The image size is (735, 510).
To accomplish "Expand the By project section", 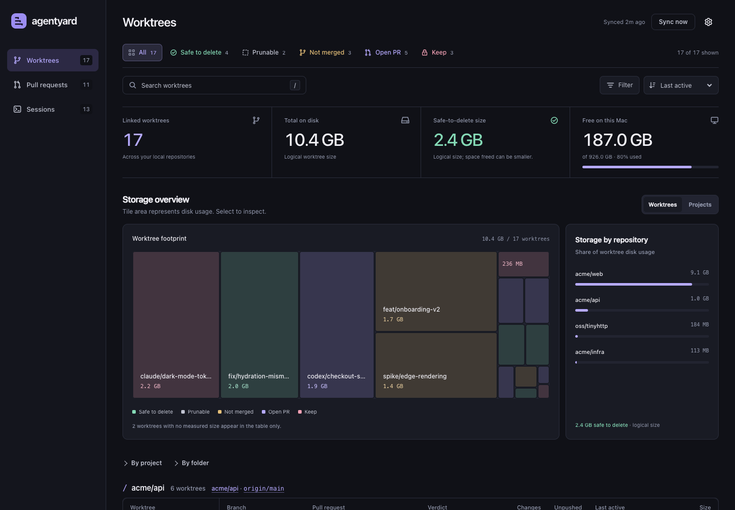I will 142,463.
